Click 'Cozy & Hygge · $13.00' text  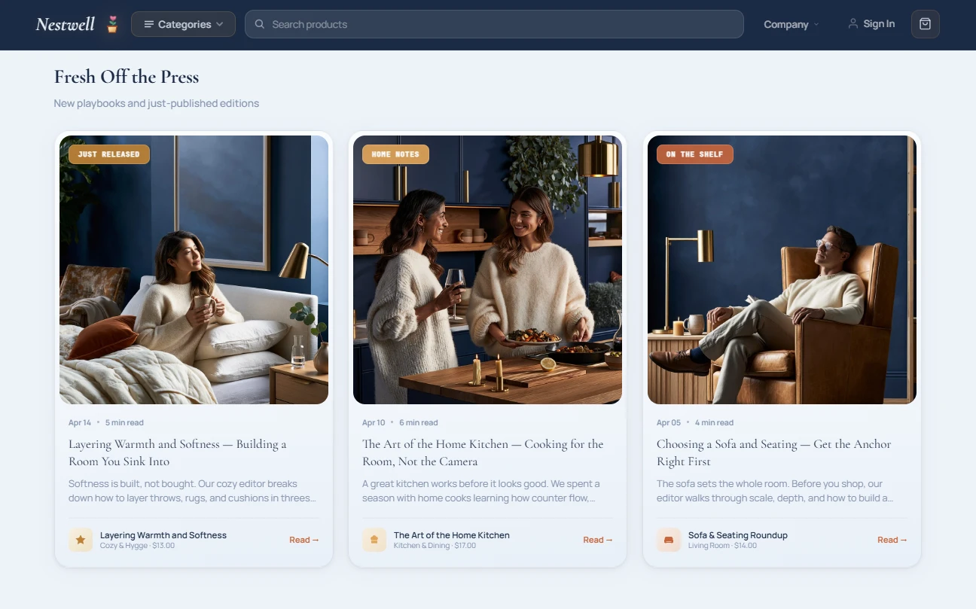[137, 546]
